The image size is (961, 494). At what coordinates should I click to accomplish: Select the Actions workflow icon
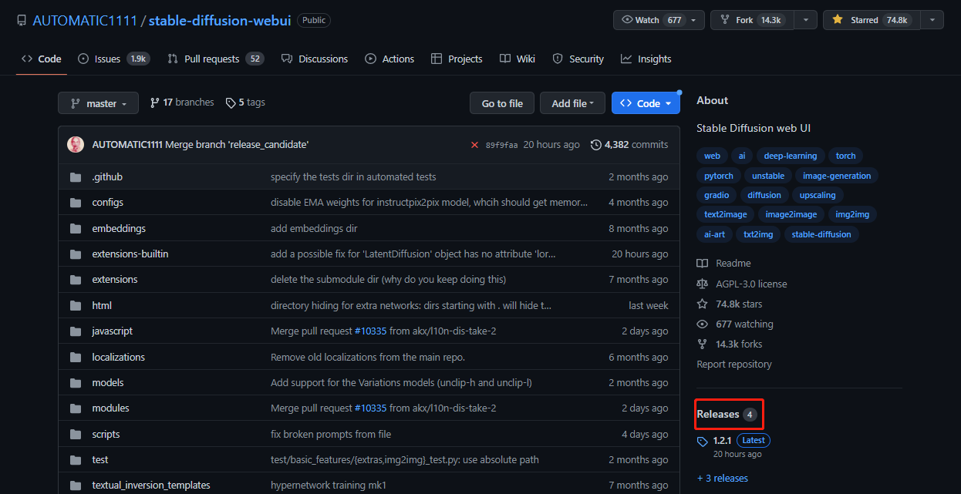(x=372, y=59)
